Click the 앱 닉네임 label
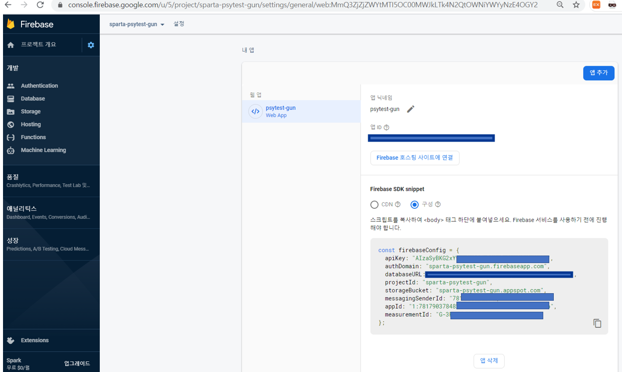This screenshot has width=622, height=372. [x=381, y=98]
